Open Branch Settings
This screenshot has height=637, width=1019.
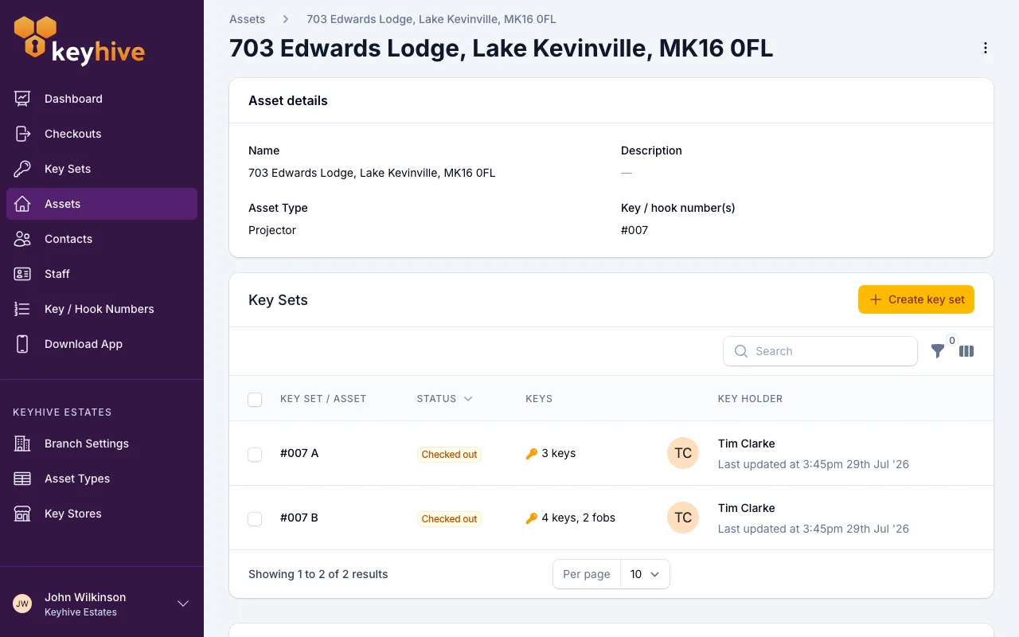pyautogui.click(x=102, y=444)
